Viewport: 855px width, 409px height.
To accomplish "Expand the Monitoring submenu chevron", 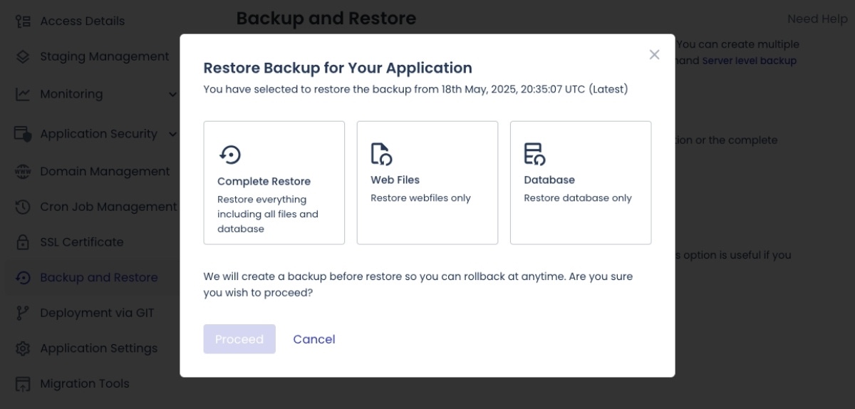I will pos(172,94).
